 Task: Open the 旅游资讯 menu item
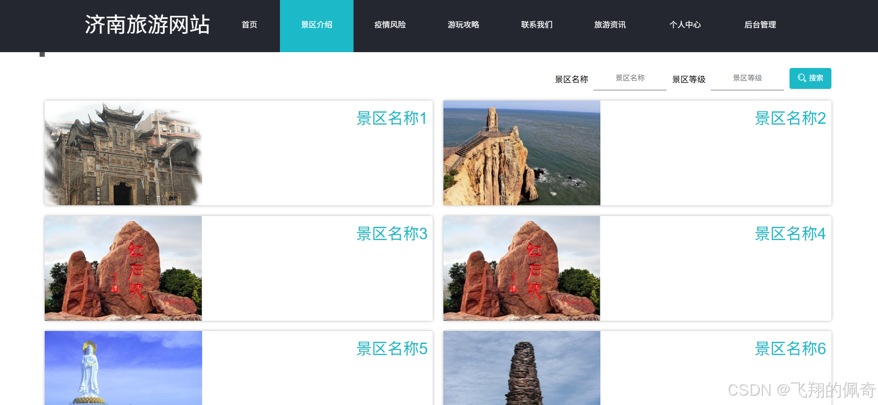click(610, 25)
